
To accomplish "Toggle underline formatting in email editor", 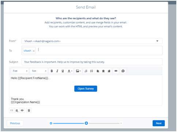I will (x=63, y=71).
